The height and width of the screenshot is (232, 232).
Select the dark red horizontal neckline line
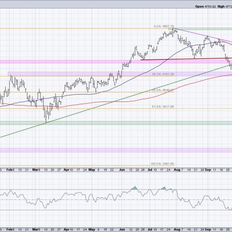point(186,59)
